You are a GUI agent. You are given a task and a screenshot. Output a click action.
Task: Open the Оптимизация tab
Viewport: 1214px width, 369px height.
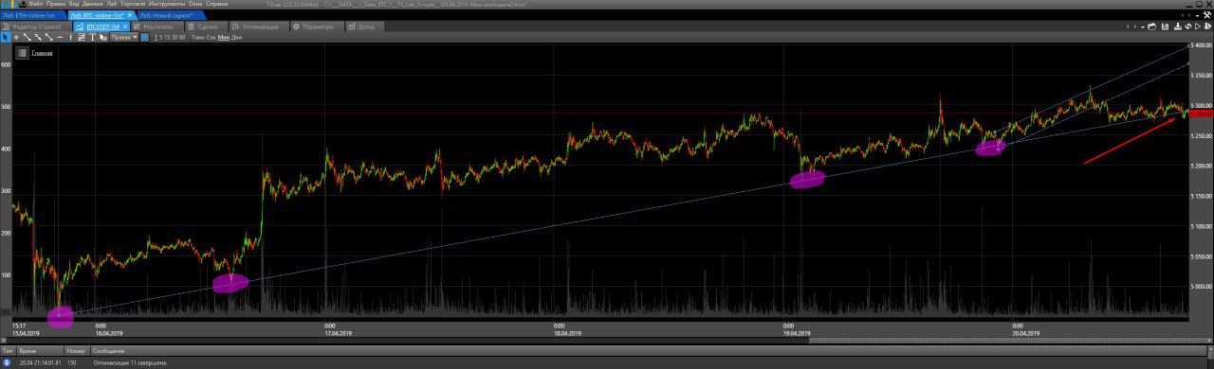click(259, 26)
